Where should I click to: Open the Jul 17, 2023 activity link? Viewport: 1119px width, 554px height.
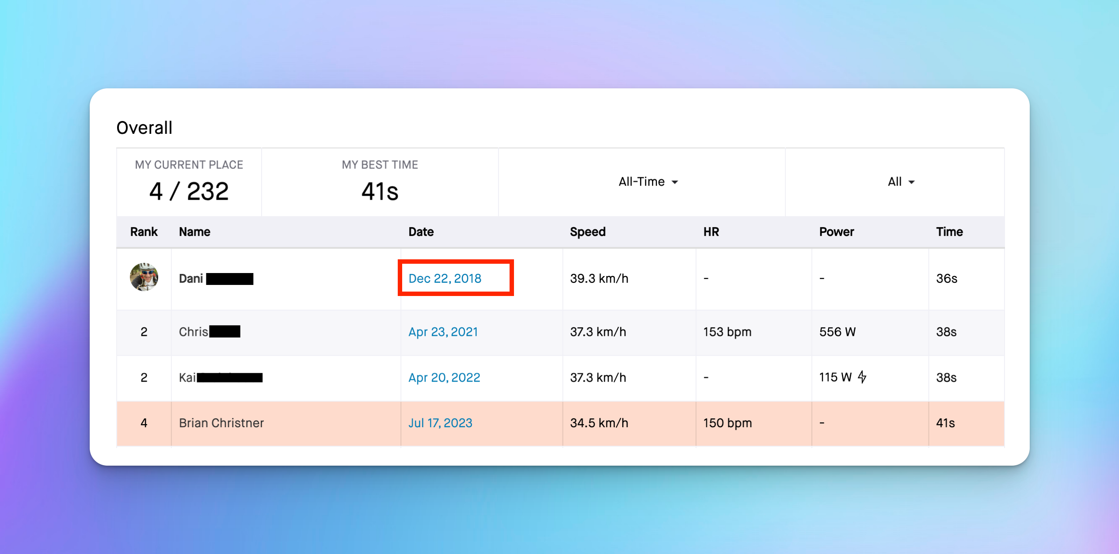tap(440, 423)
